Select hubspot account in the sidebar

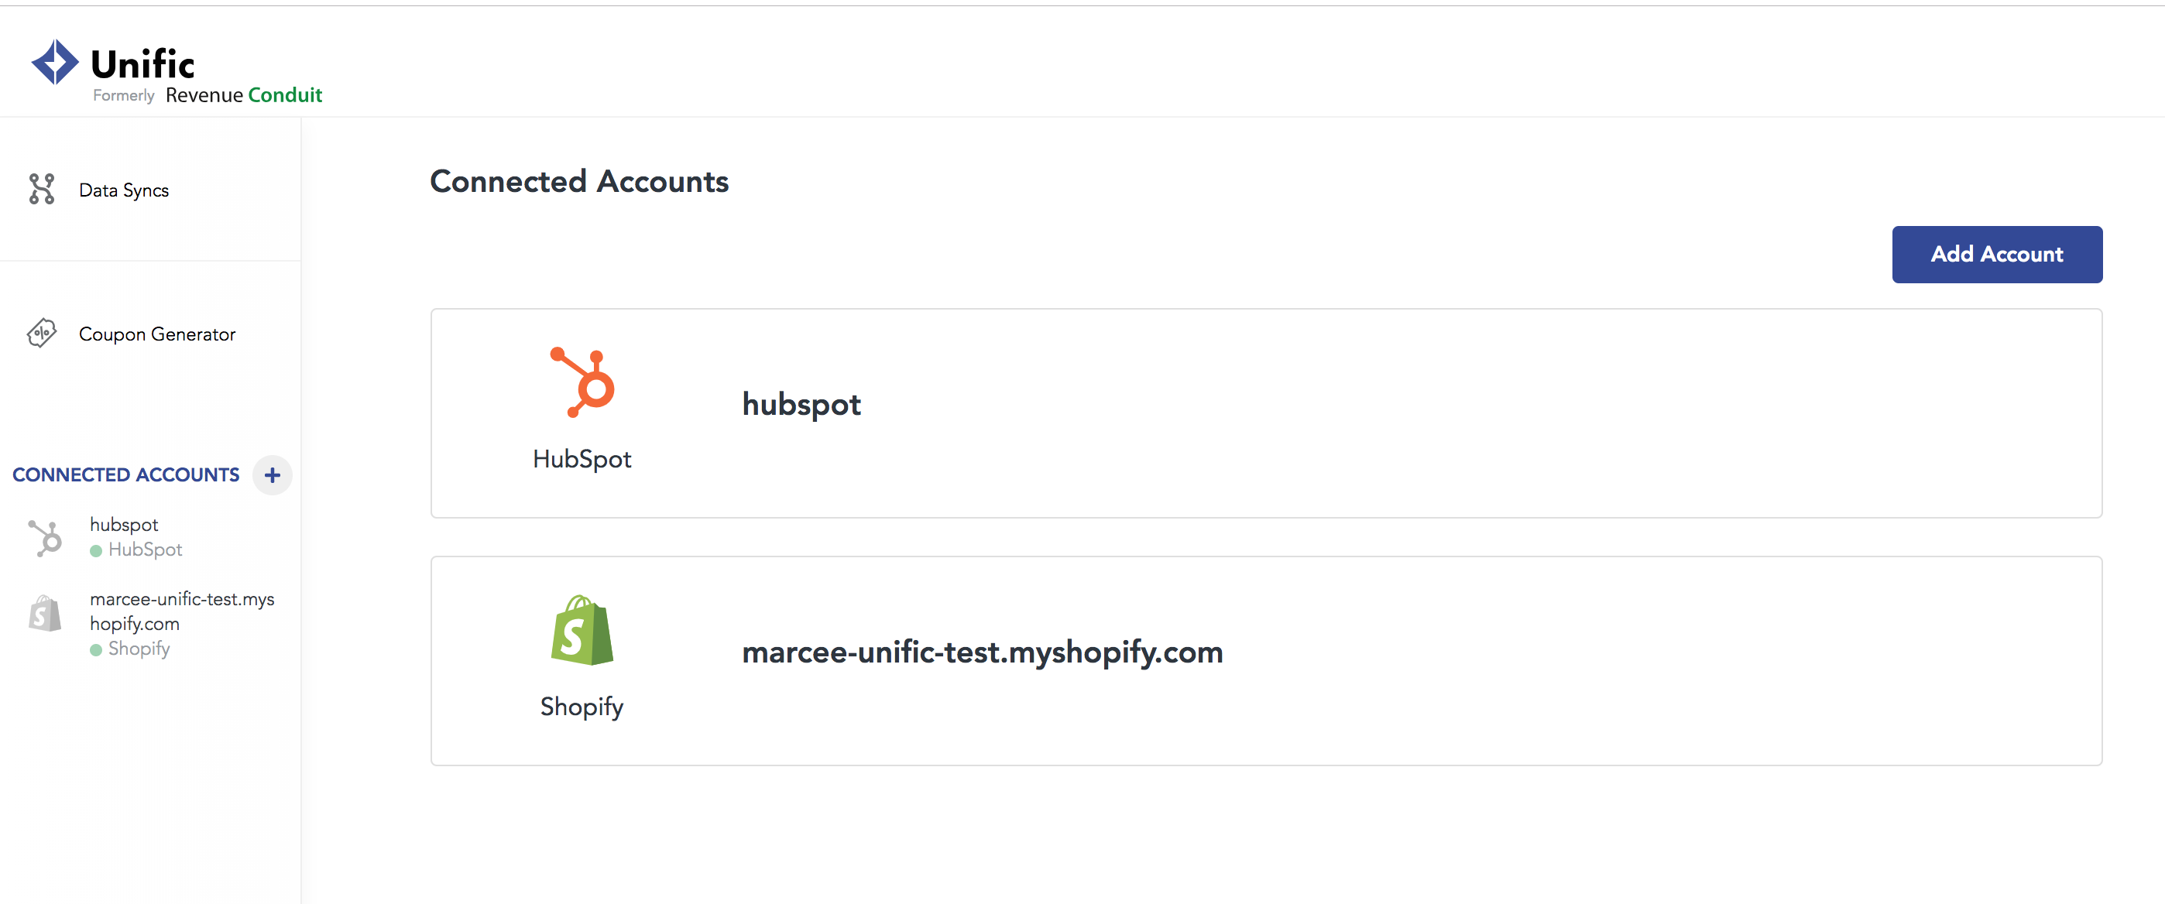tap(125, 525)
